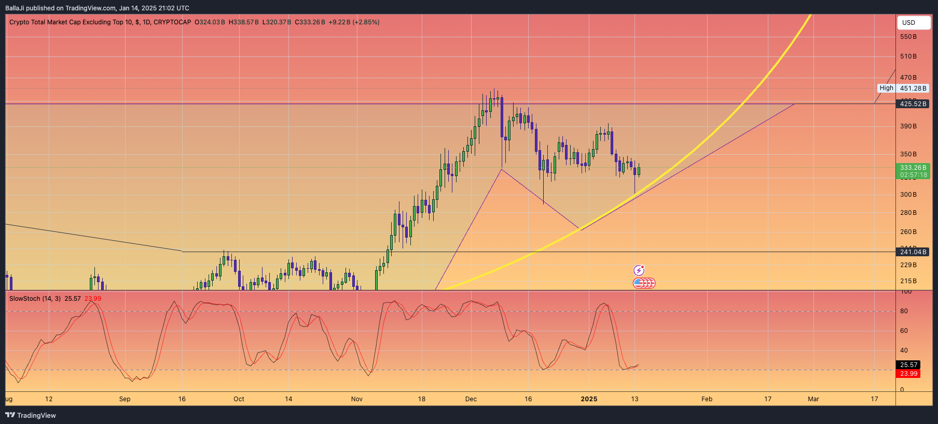The height and width of the screenshot is (424, 938).
Task: Click the 12 date label on time axis
Action: 49,399
